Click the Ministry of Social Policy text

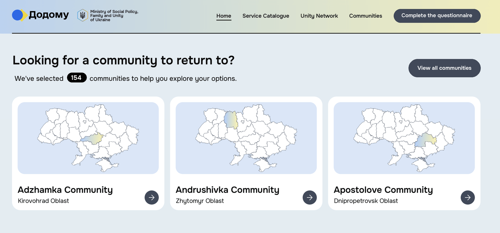114,16
